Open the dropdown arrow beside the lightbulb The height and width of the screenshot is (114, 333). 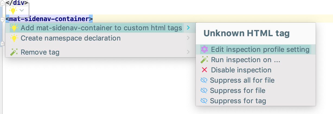tap(22, 10)
